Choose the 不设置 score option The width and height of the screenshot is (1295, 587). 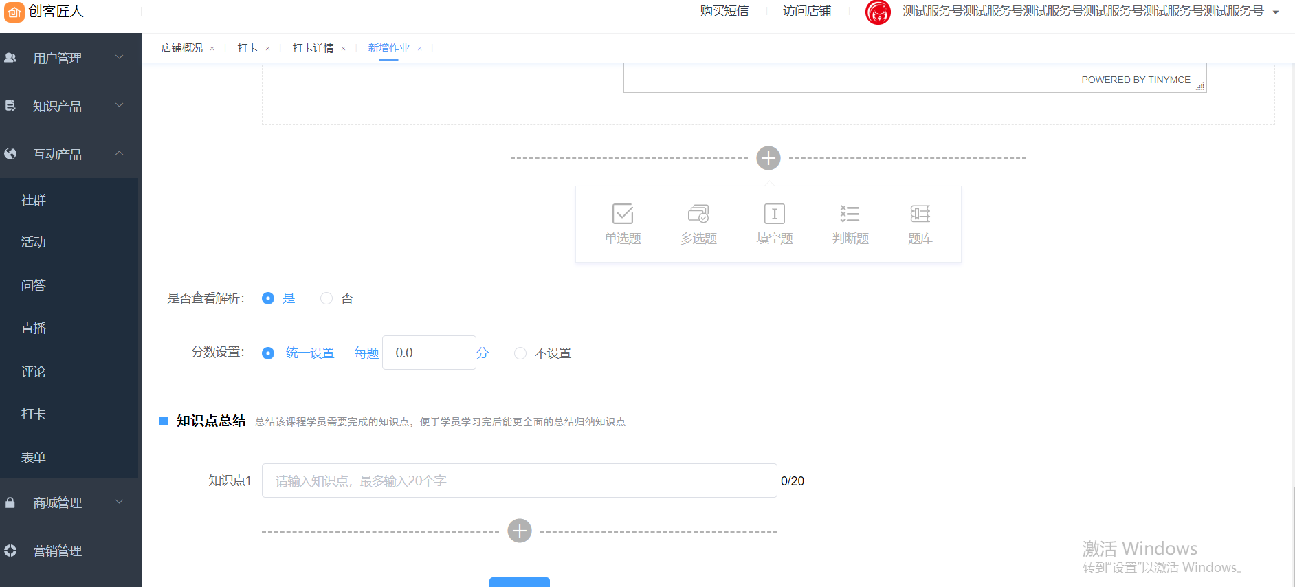pyautogui.click(x=520, y=353)
